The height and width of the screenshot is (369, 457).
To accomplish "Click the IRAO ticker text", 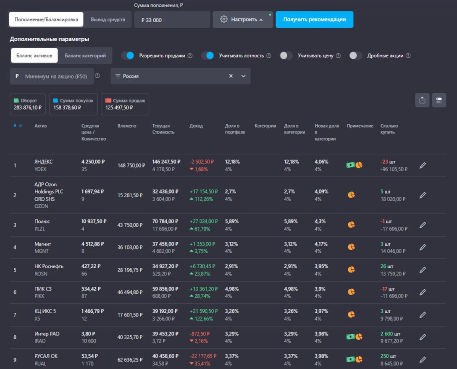I will pyautogui.click(x=40, y=341).
